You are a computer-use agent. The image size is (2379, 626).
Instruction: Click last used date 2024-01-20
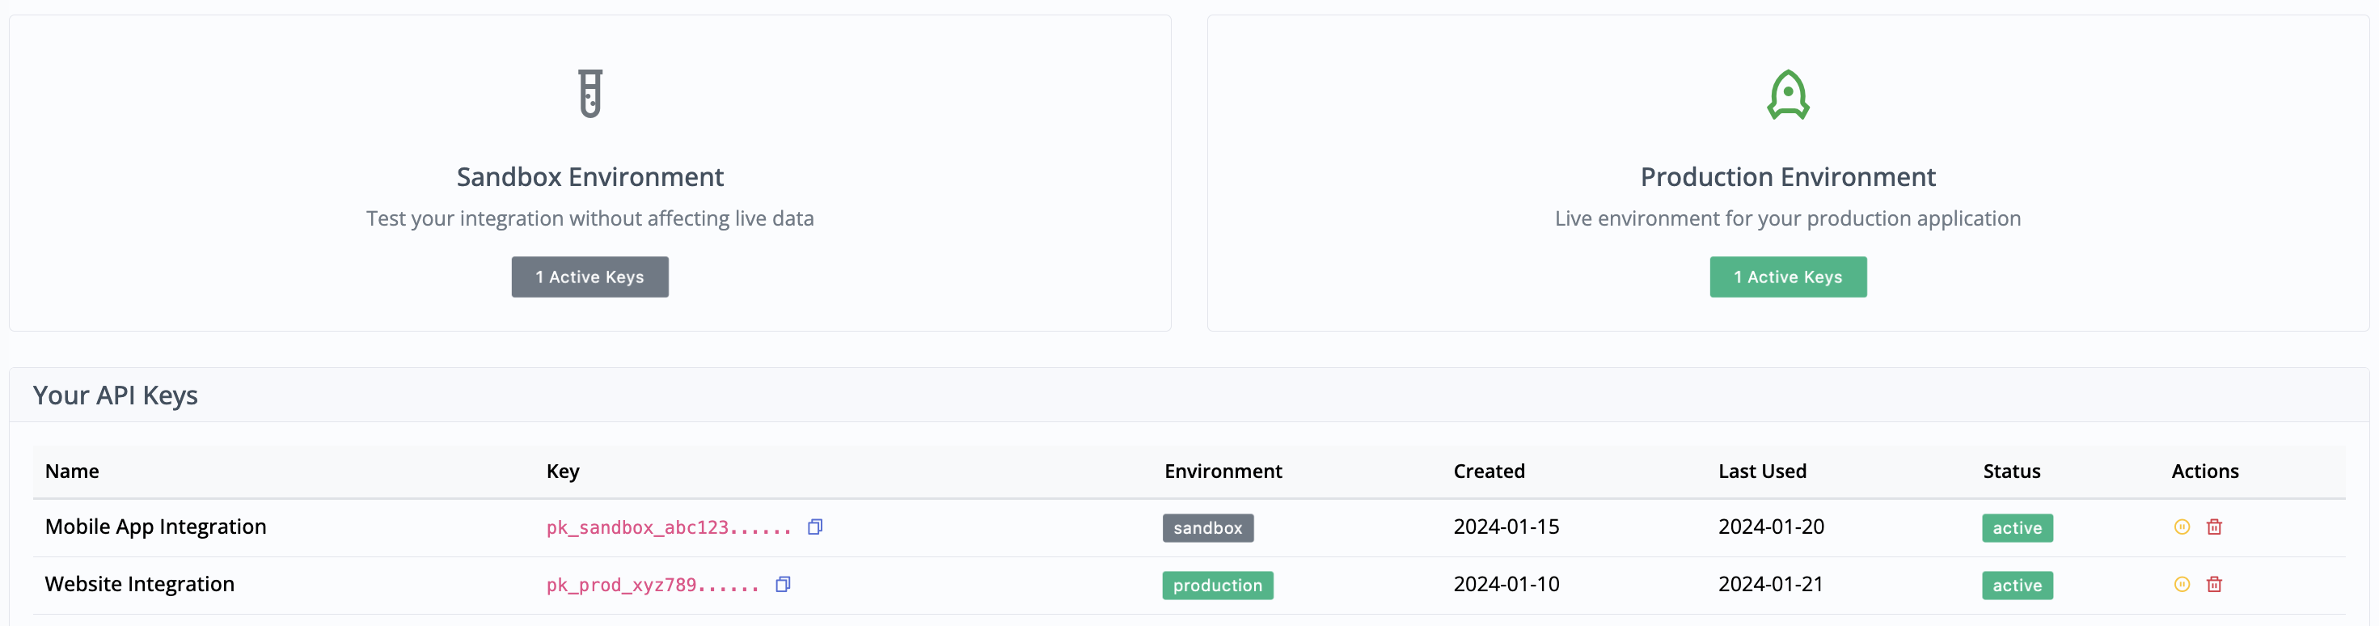[1772, 527]
